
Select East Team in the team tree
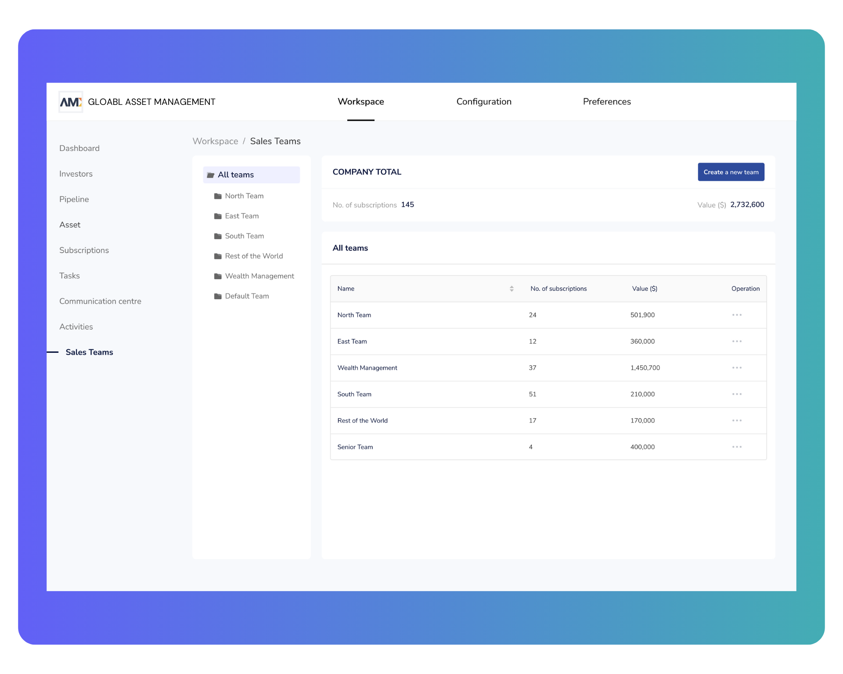coord(242,216)
